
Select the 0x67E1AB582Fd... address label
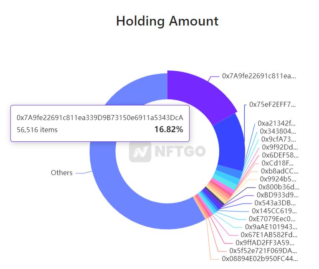[269, 235]
